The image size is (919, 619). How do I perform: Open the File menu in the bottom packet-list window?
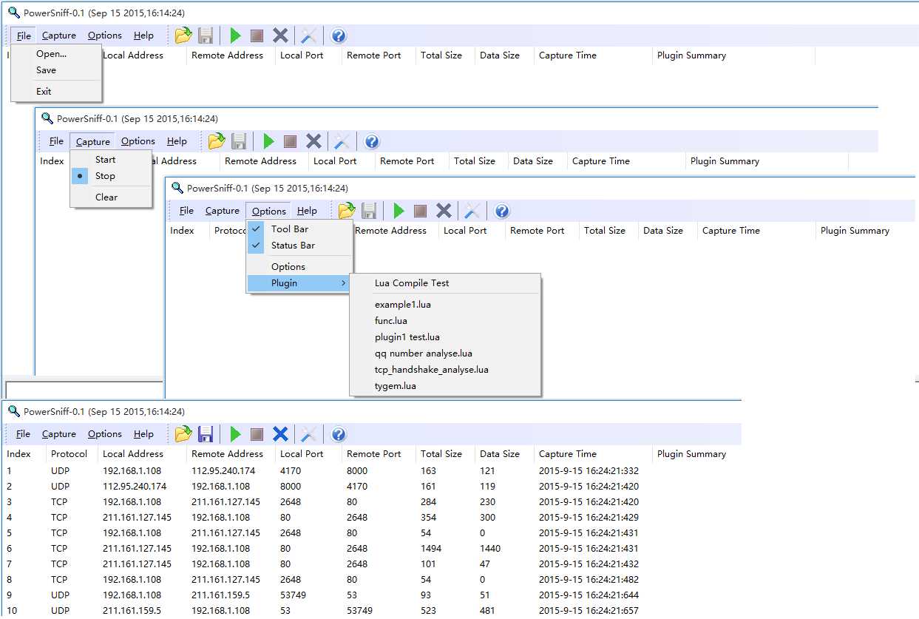(23, 434)
